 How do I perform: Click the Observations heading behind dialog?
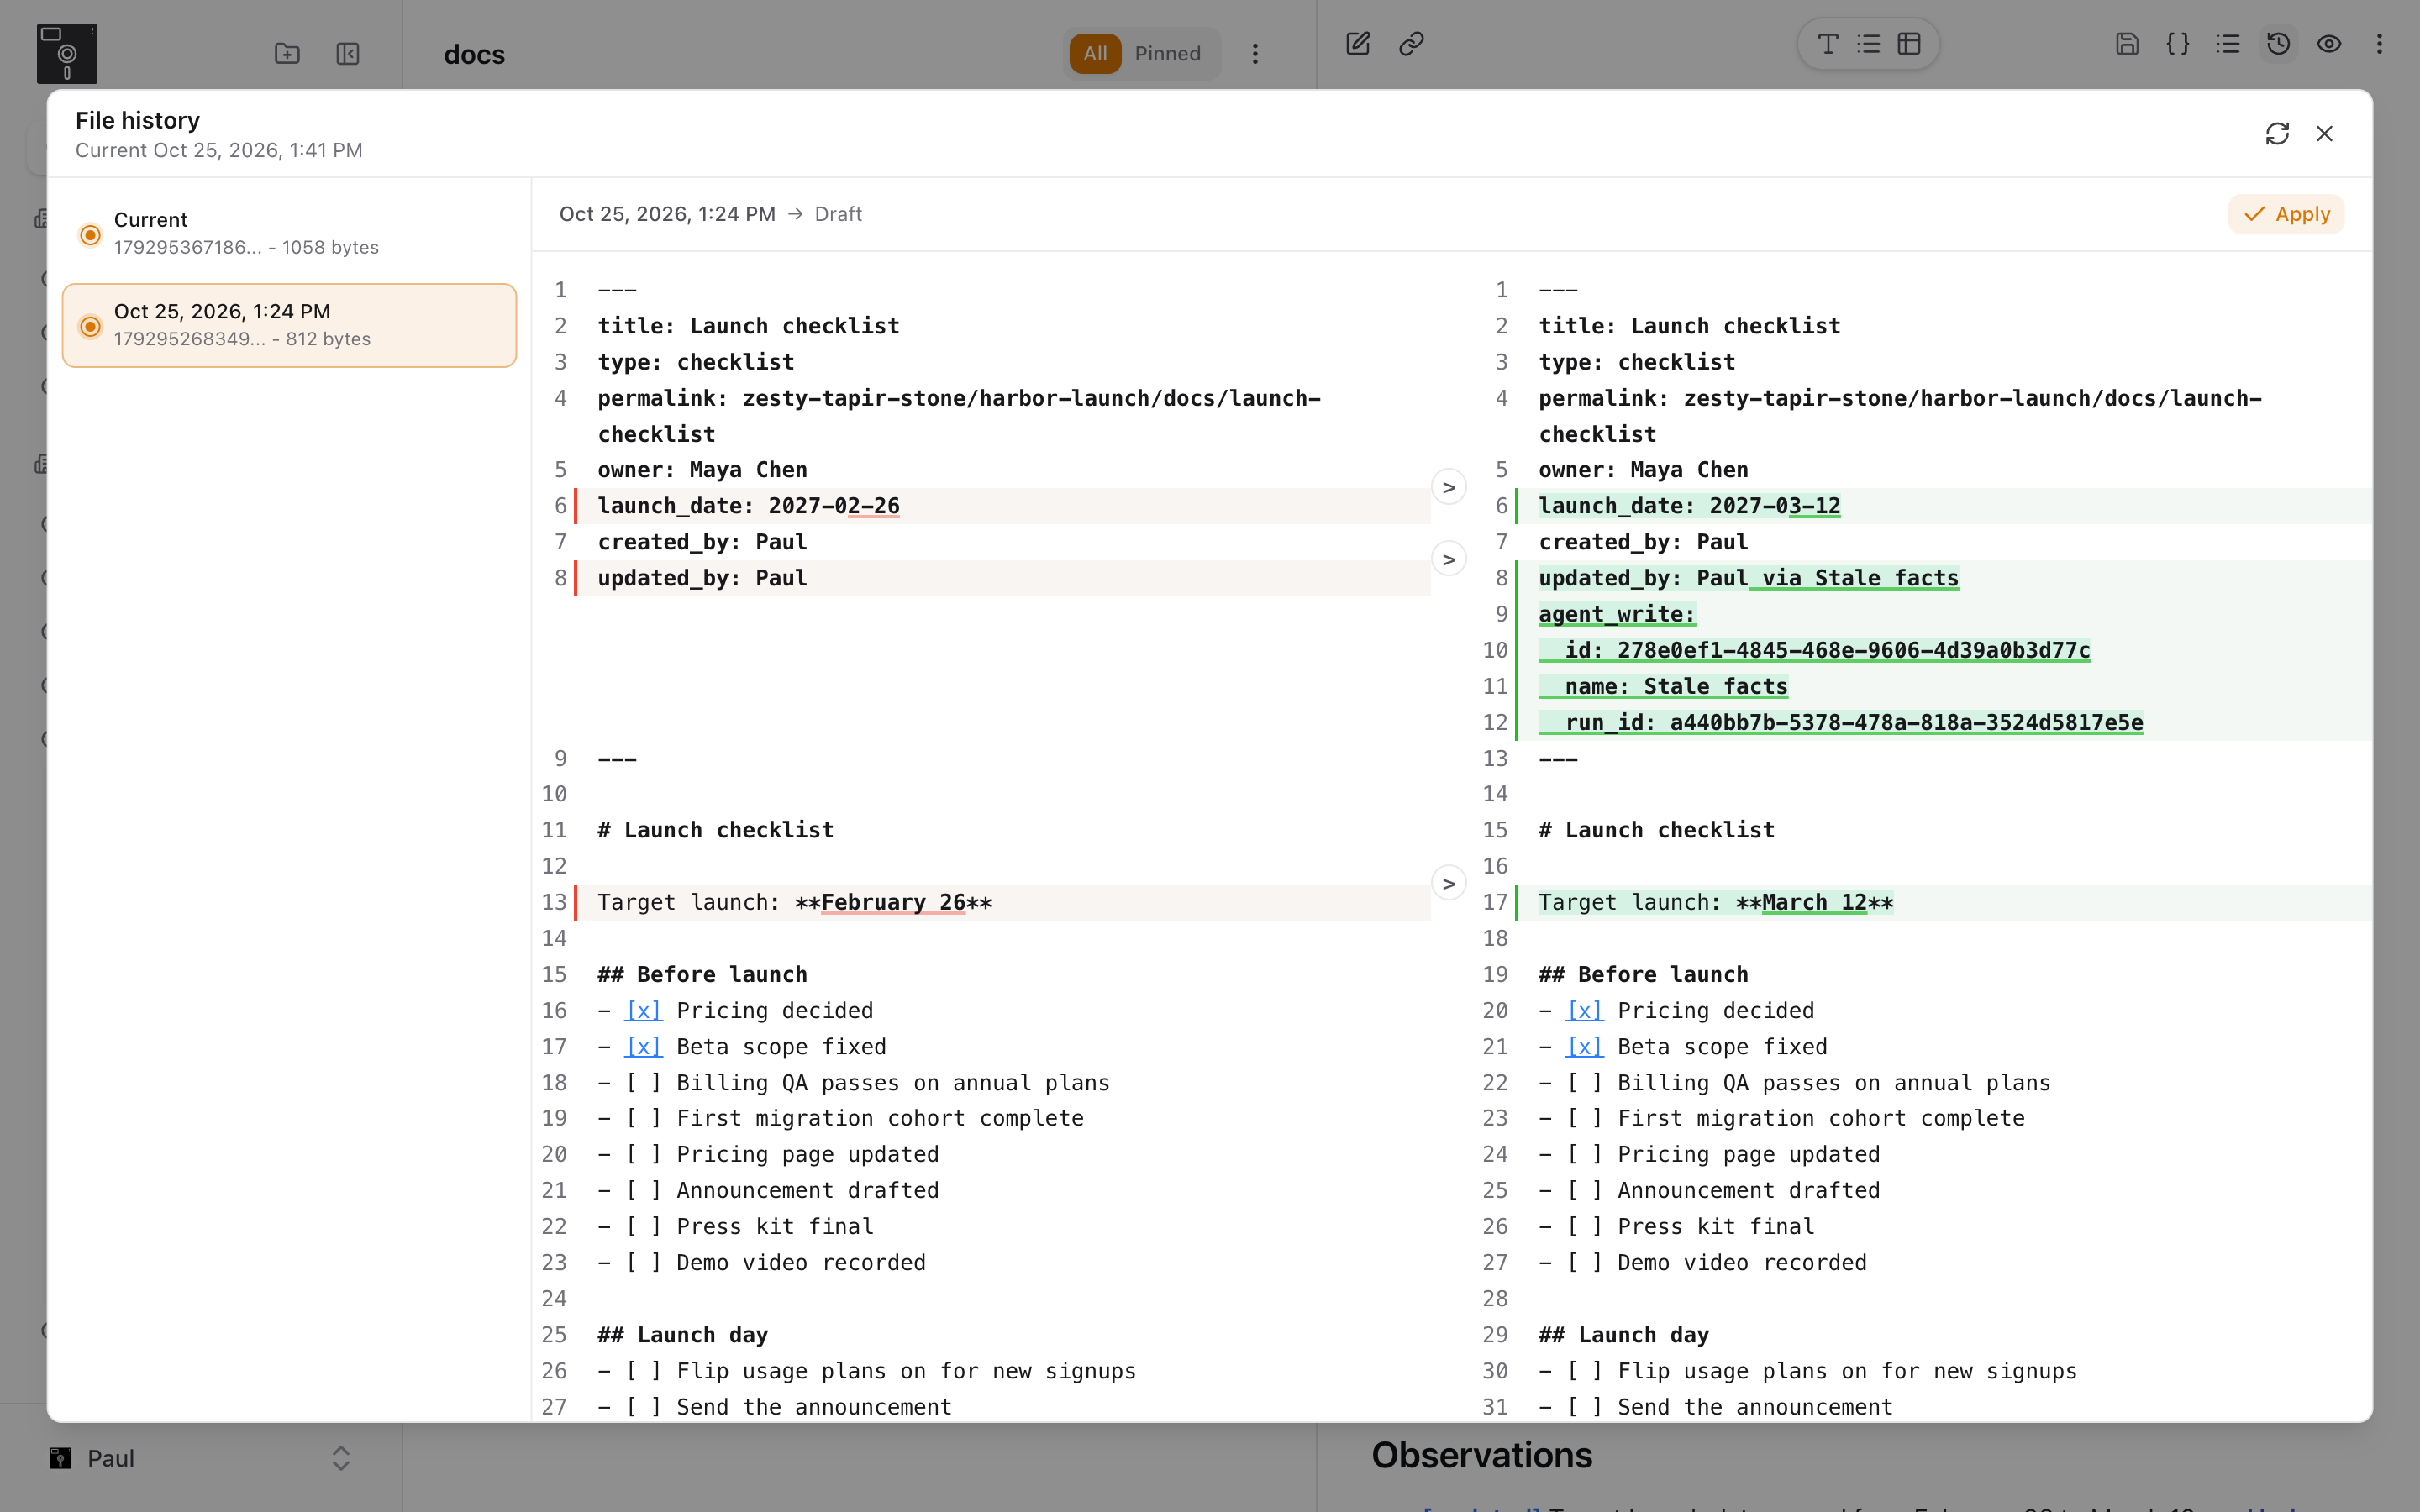1481,1455
